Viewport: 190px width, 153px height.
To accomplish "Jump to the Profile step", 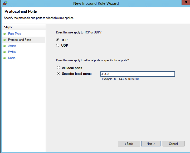I will (12, 52).
